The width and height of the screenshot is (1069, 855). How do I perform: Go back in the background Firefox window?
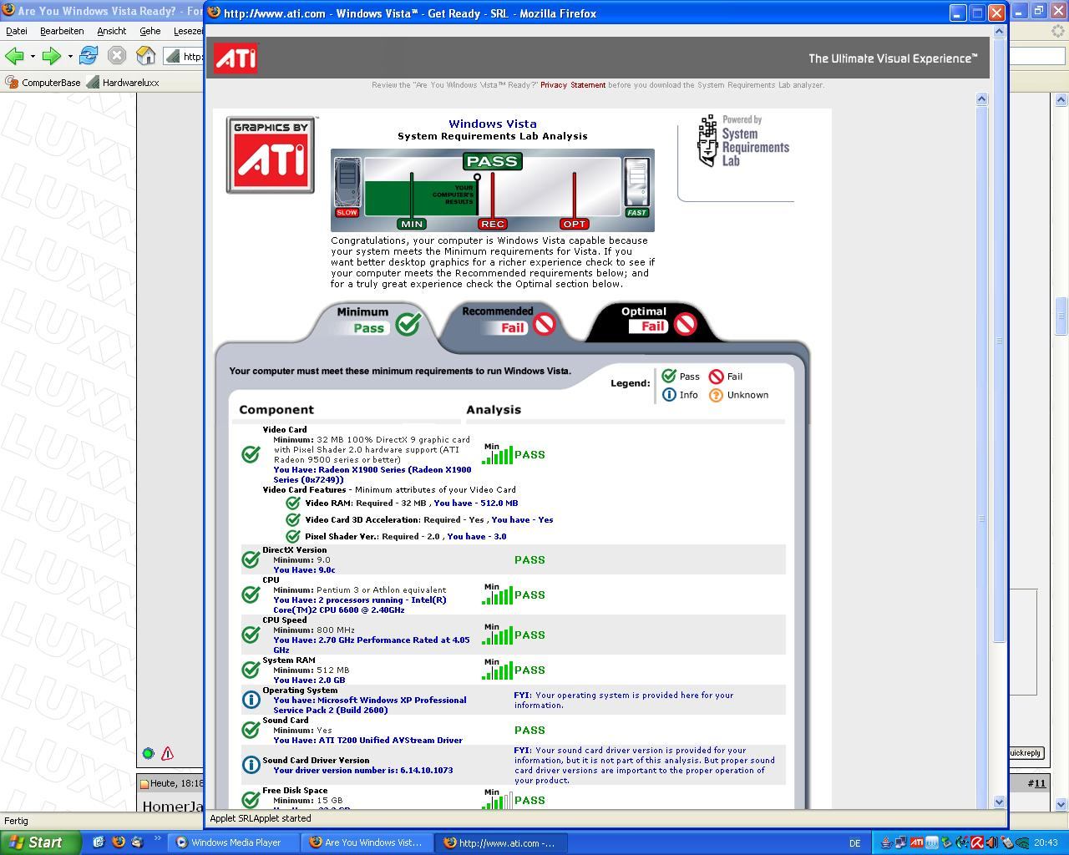coord(13,56)
